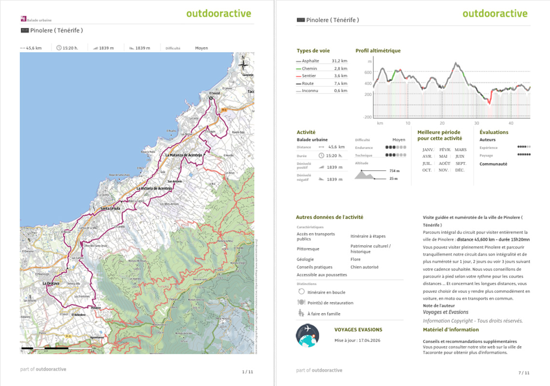Viewport: 550px width, 386px height.
Task: Click the 'Meilleure période pour cette activité' heading
Action: click(440, 136)
